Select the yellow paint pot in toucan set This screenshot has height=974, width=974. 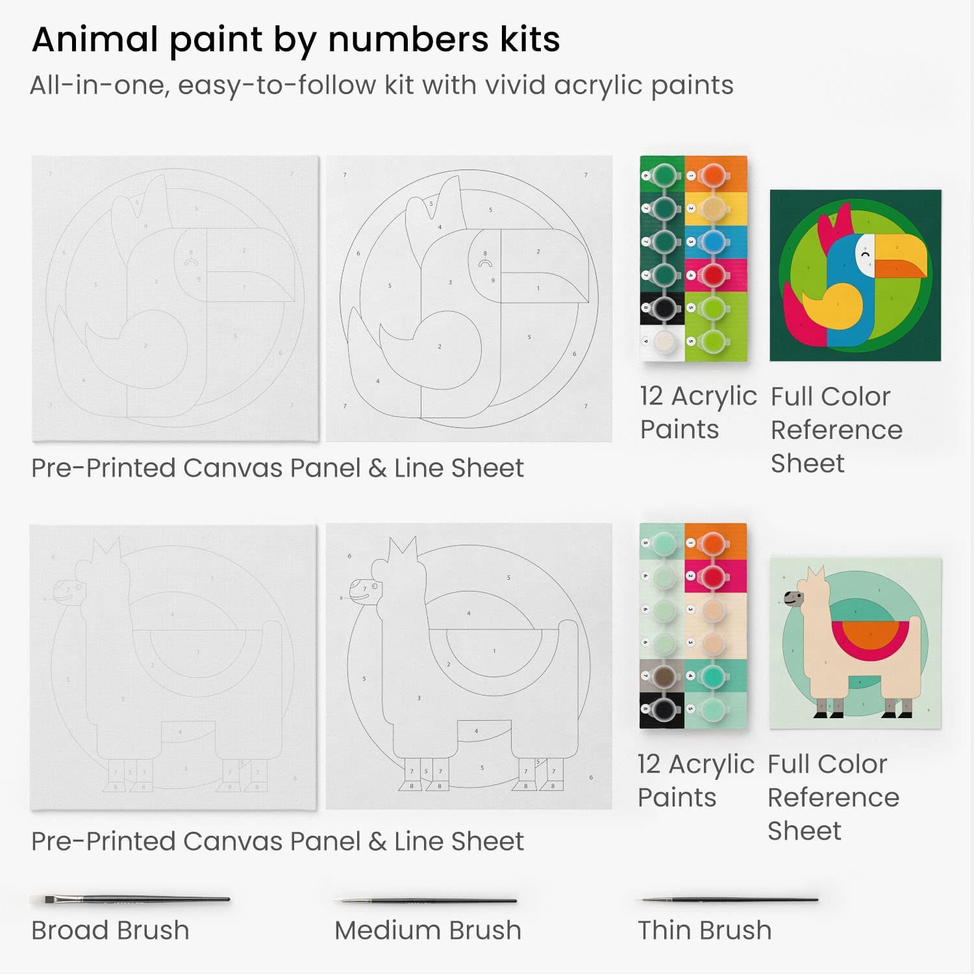click(x=713, y=208)
